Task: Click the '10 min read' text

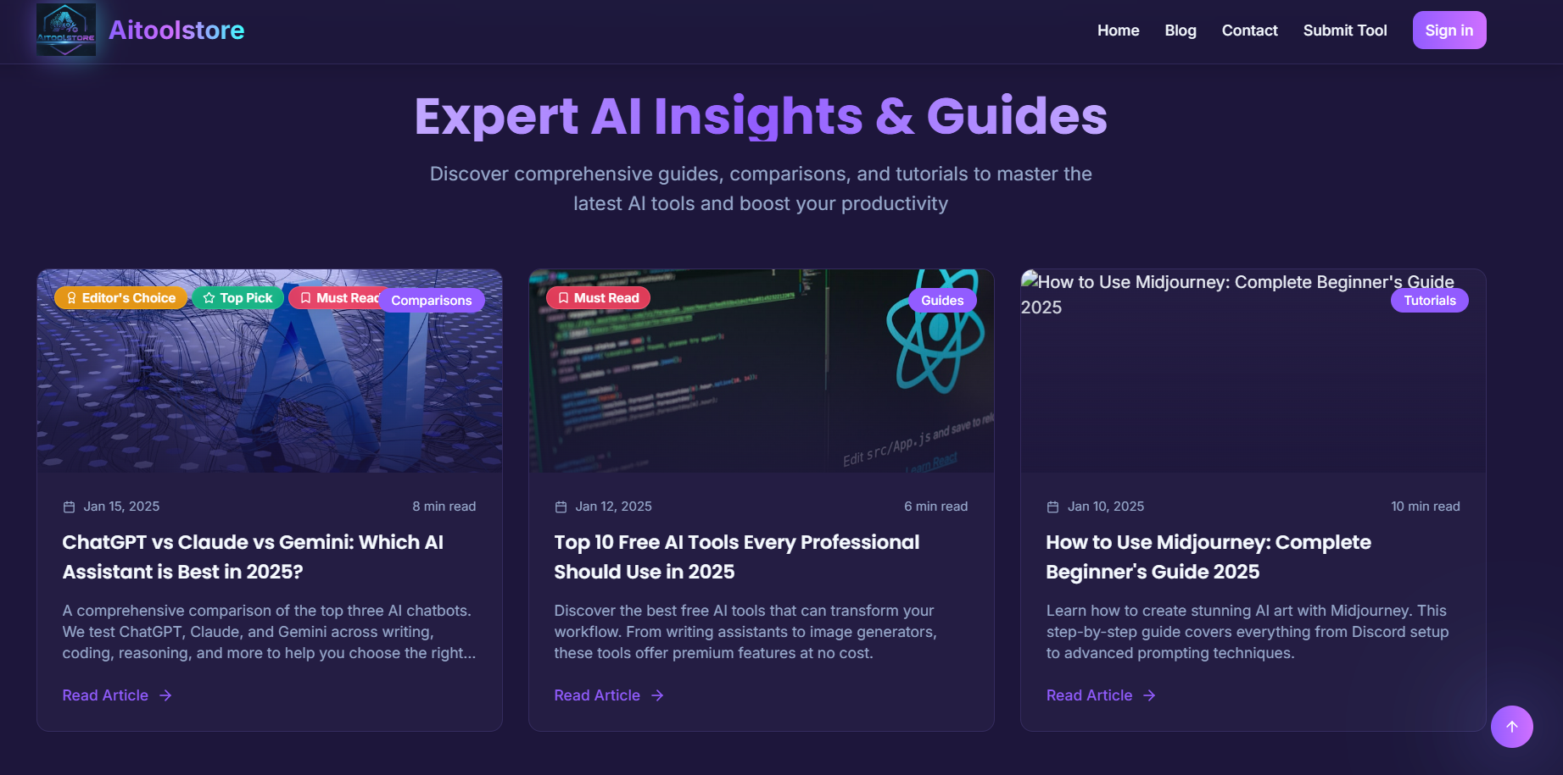Action: 1426,507
